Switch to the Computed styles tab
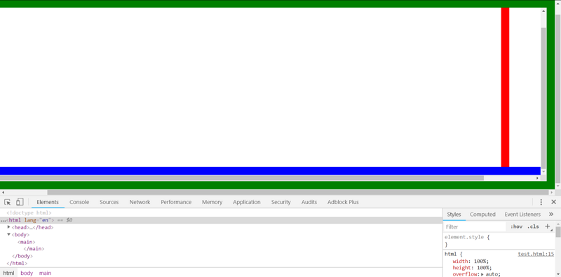The width and height of the screenshot is (561, 277). (x=482, y=215)
